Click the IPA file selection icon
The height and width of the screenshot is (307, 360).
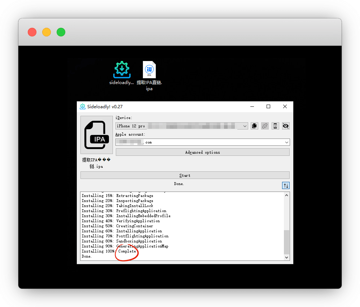tap(97, 135)
